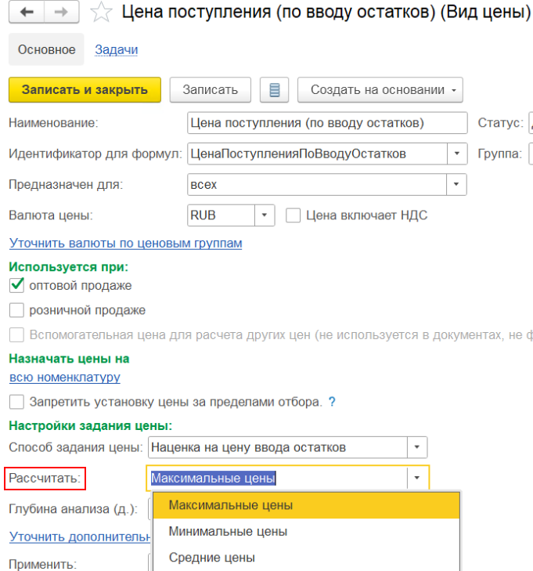Click the back navigation arrow
This screenshot has width=533, height=571.
coord(27,13)
